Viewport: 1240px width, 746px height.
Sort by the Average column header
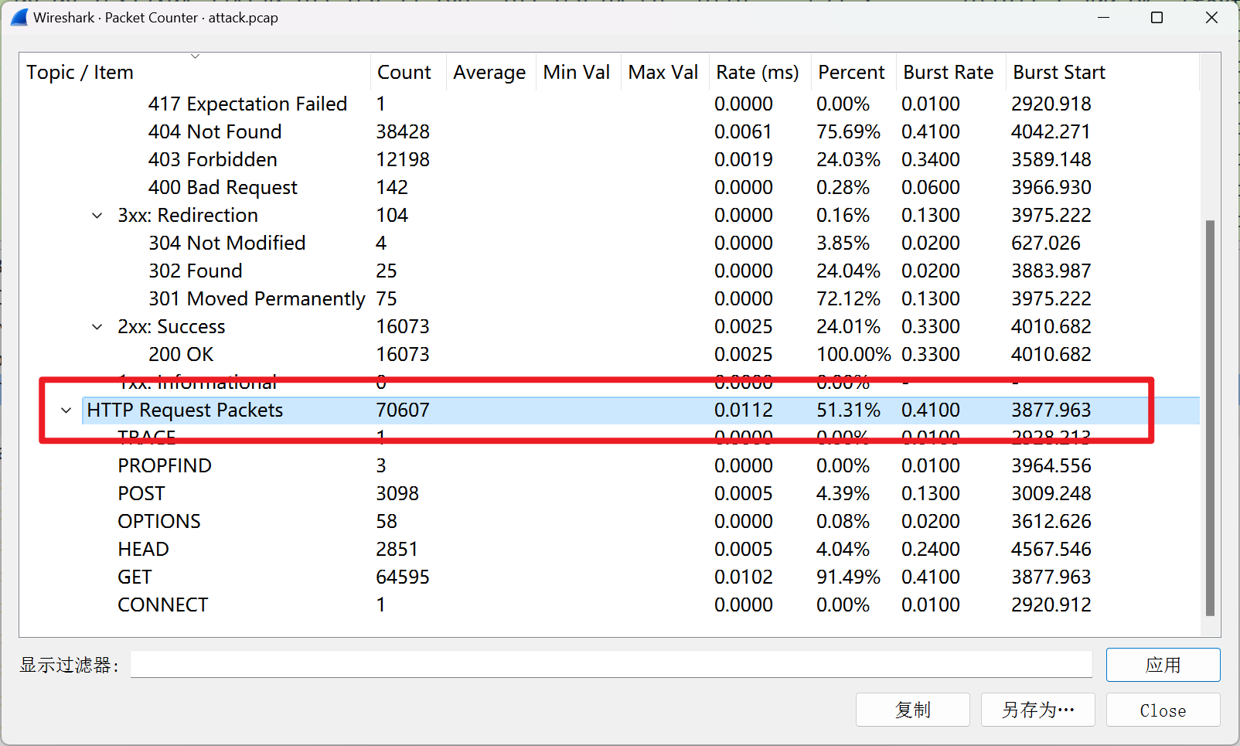491,72
